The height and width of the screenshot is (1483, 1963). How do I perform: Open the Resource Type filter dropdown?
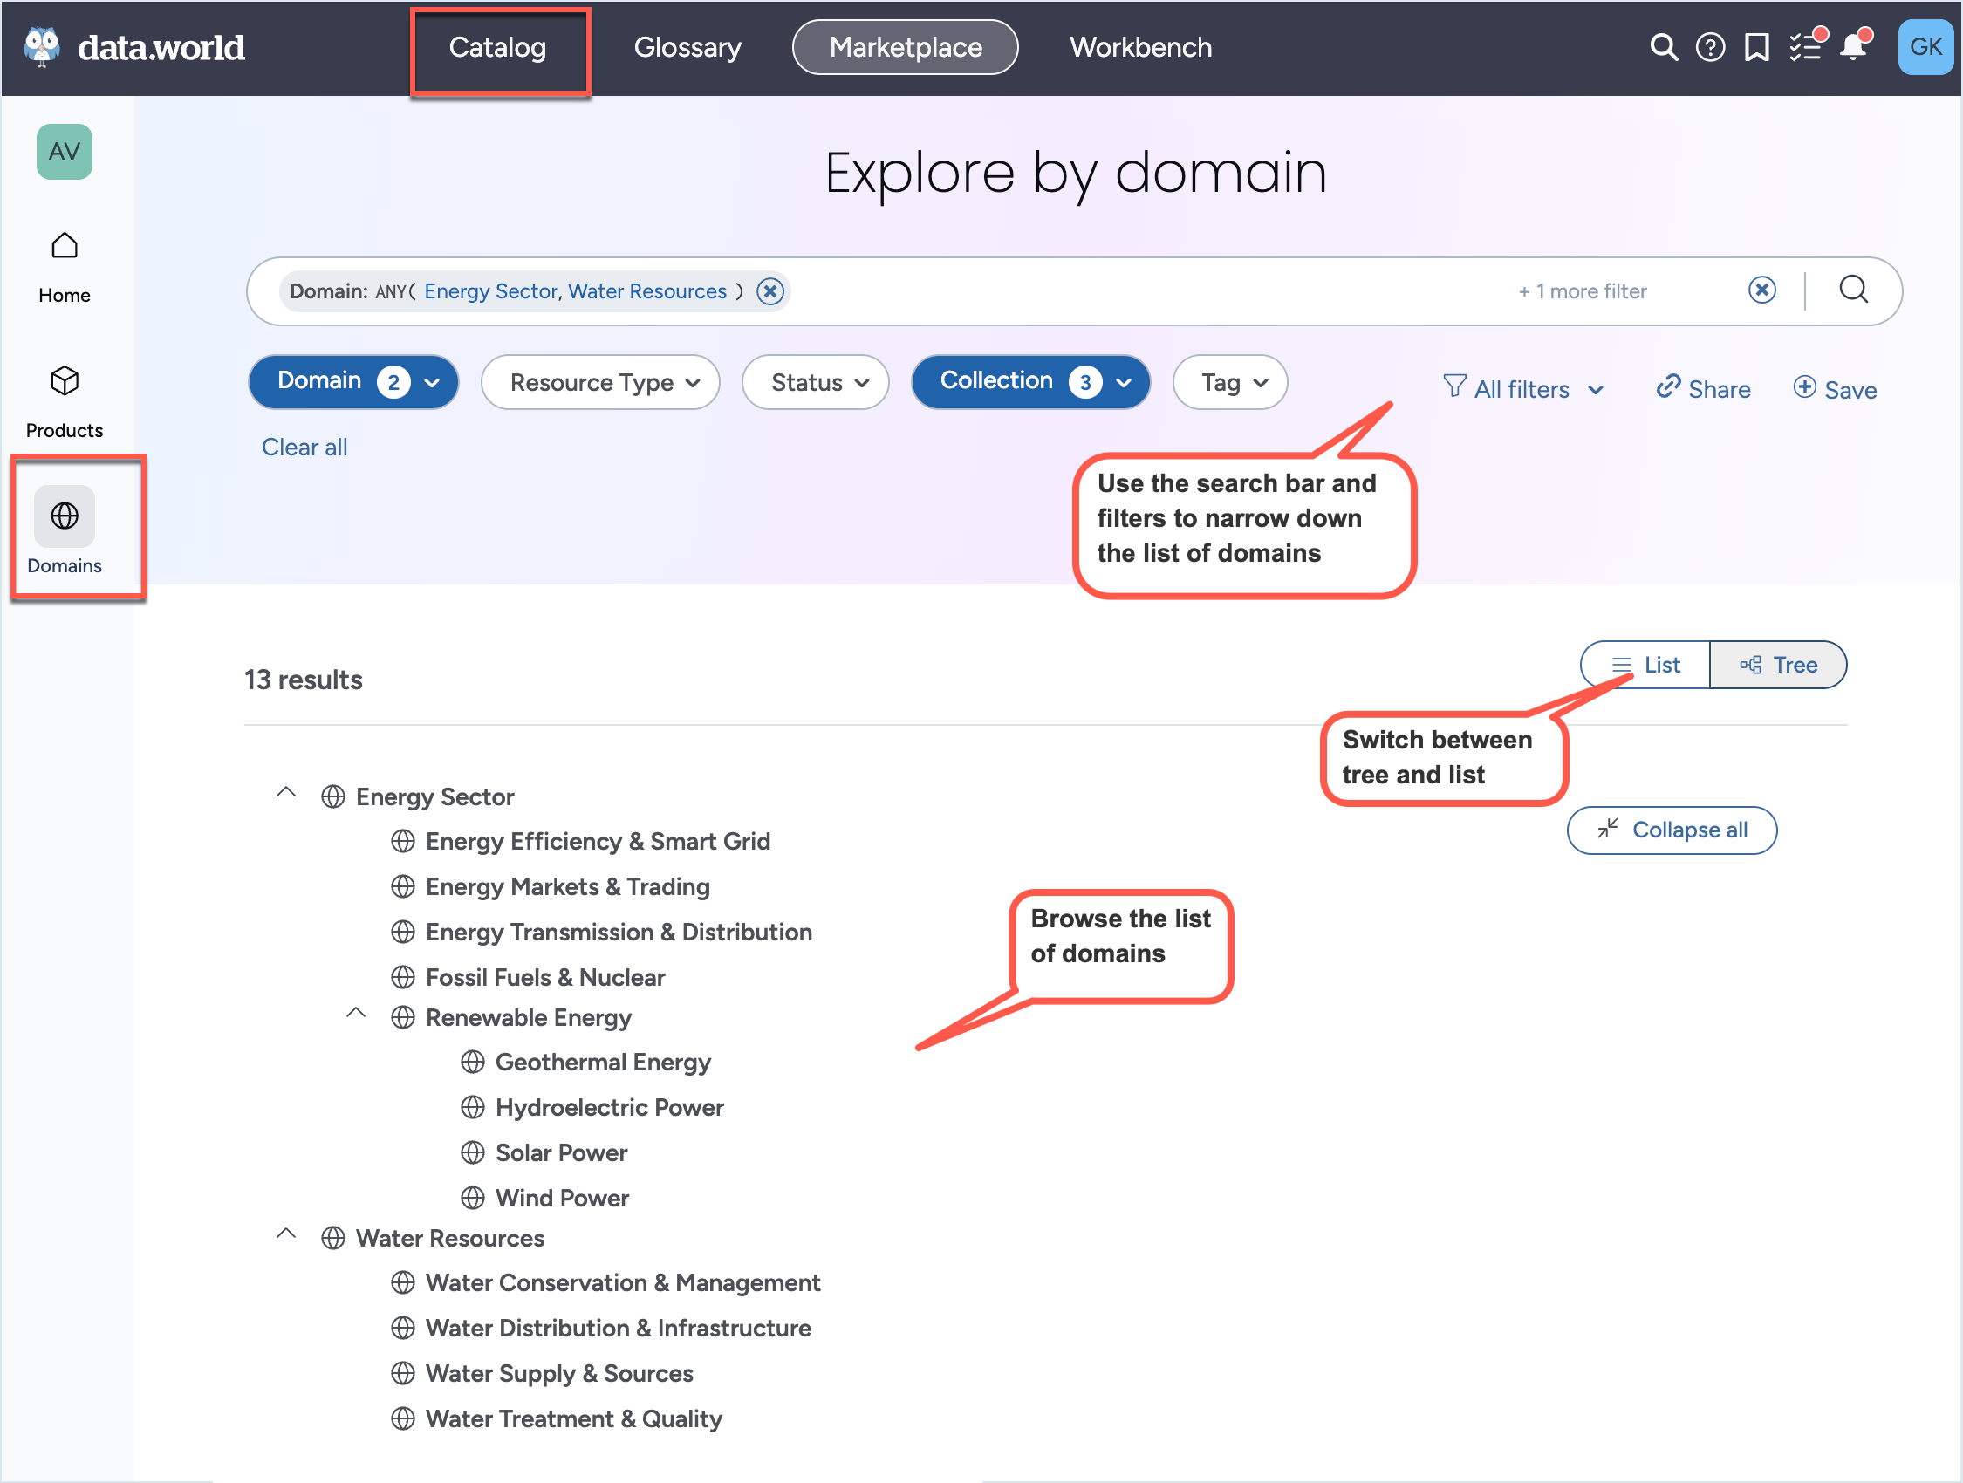point(602,382)
